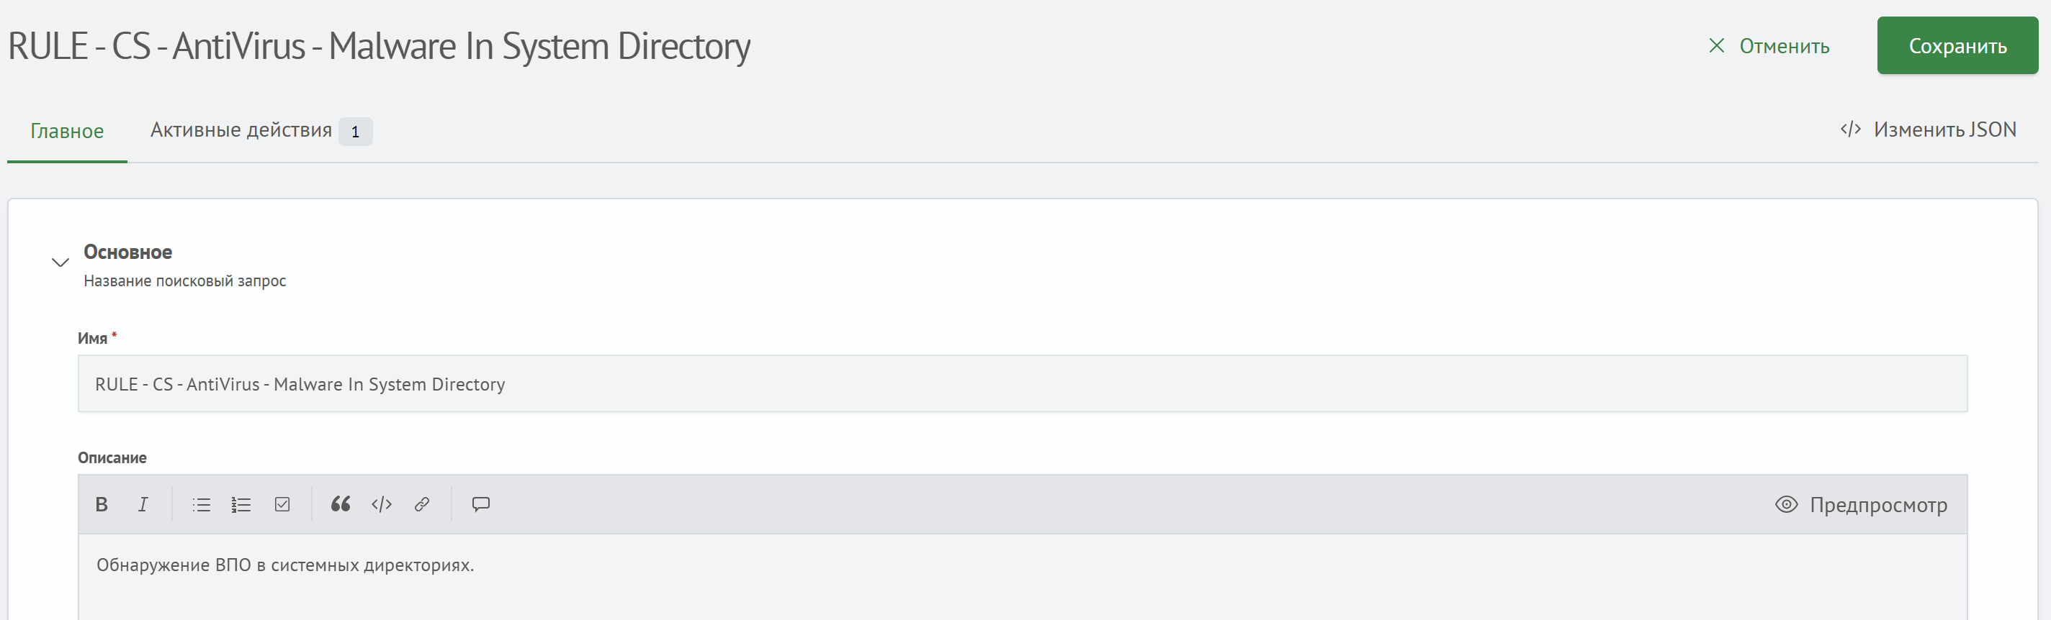
Task: Switch to the Главное tab
Action: [67, 131]
